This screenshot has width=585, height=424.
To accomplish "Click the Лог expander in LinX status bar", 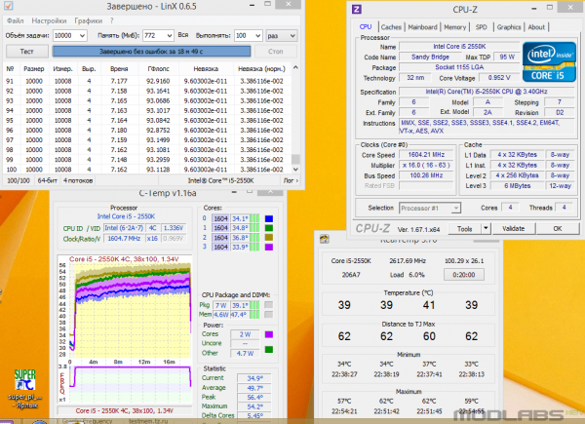I will (x=291, y=180).
